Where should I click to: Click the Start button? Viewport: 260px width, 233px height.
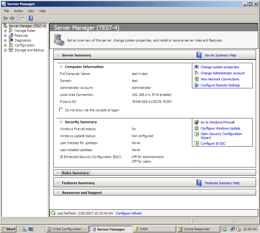[x=9, y=229]
